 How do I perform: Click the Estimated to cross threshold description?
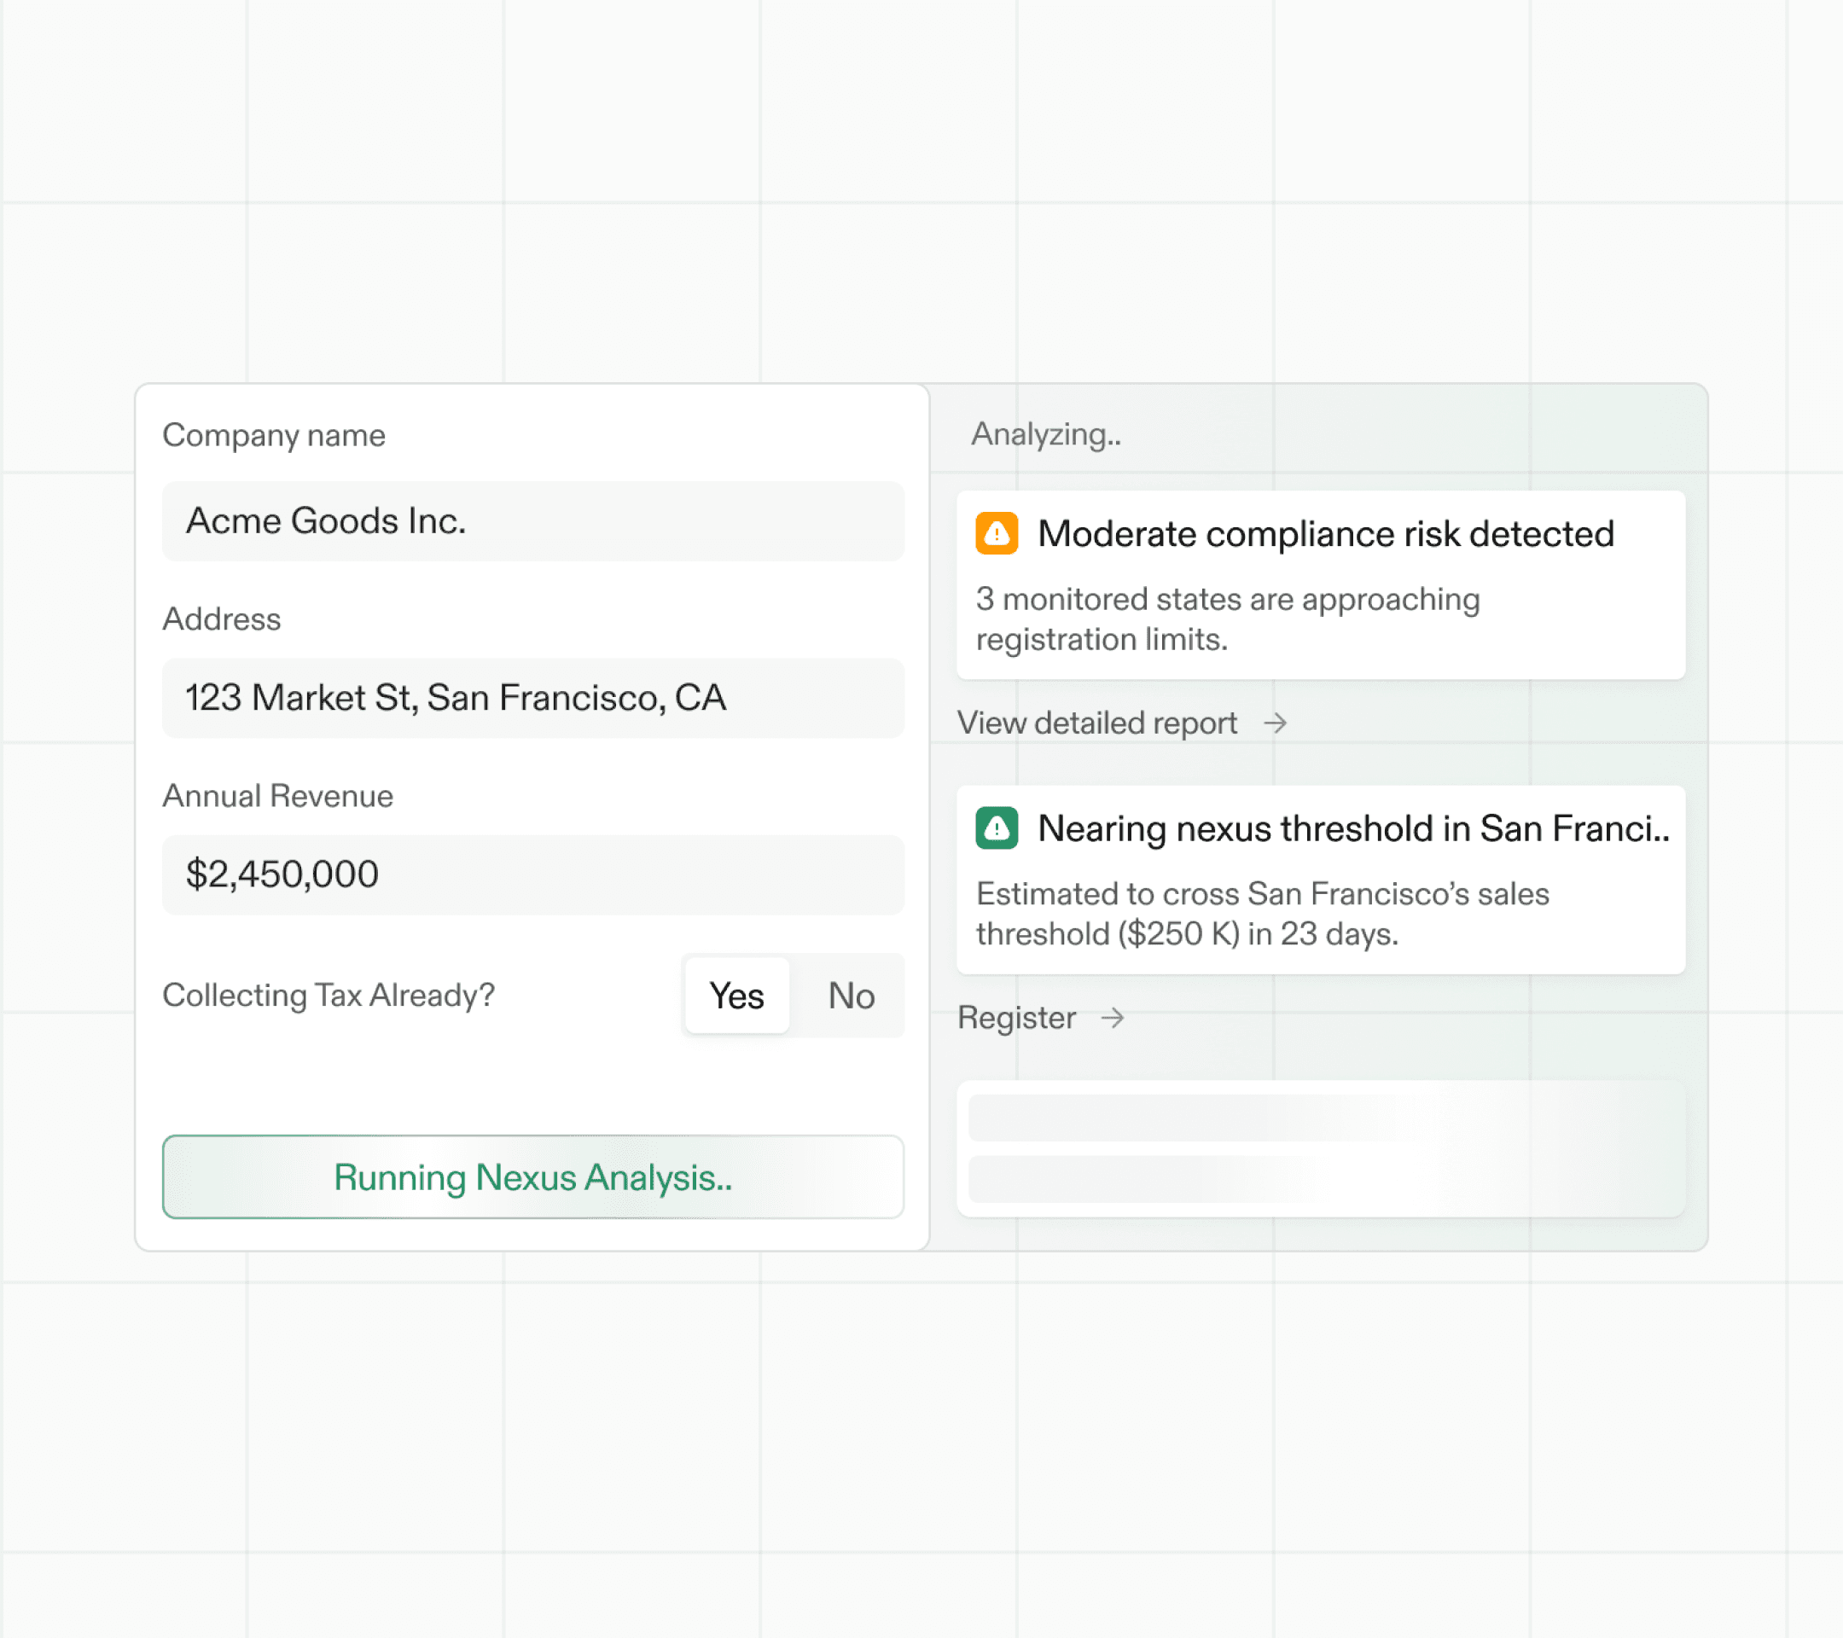click(x=1262, y=913)
